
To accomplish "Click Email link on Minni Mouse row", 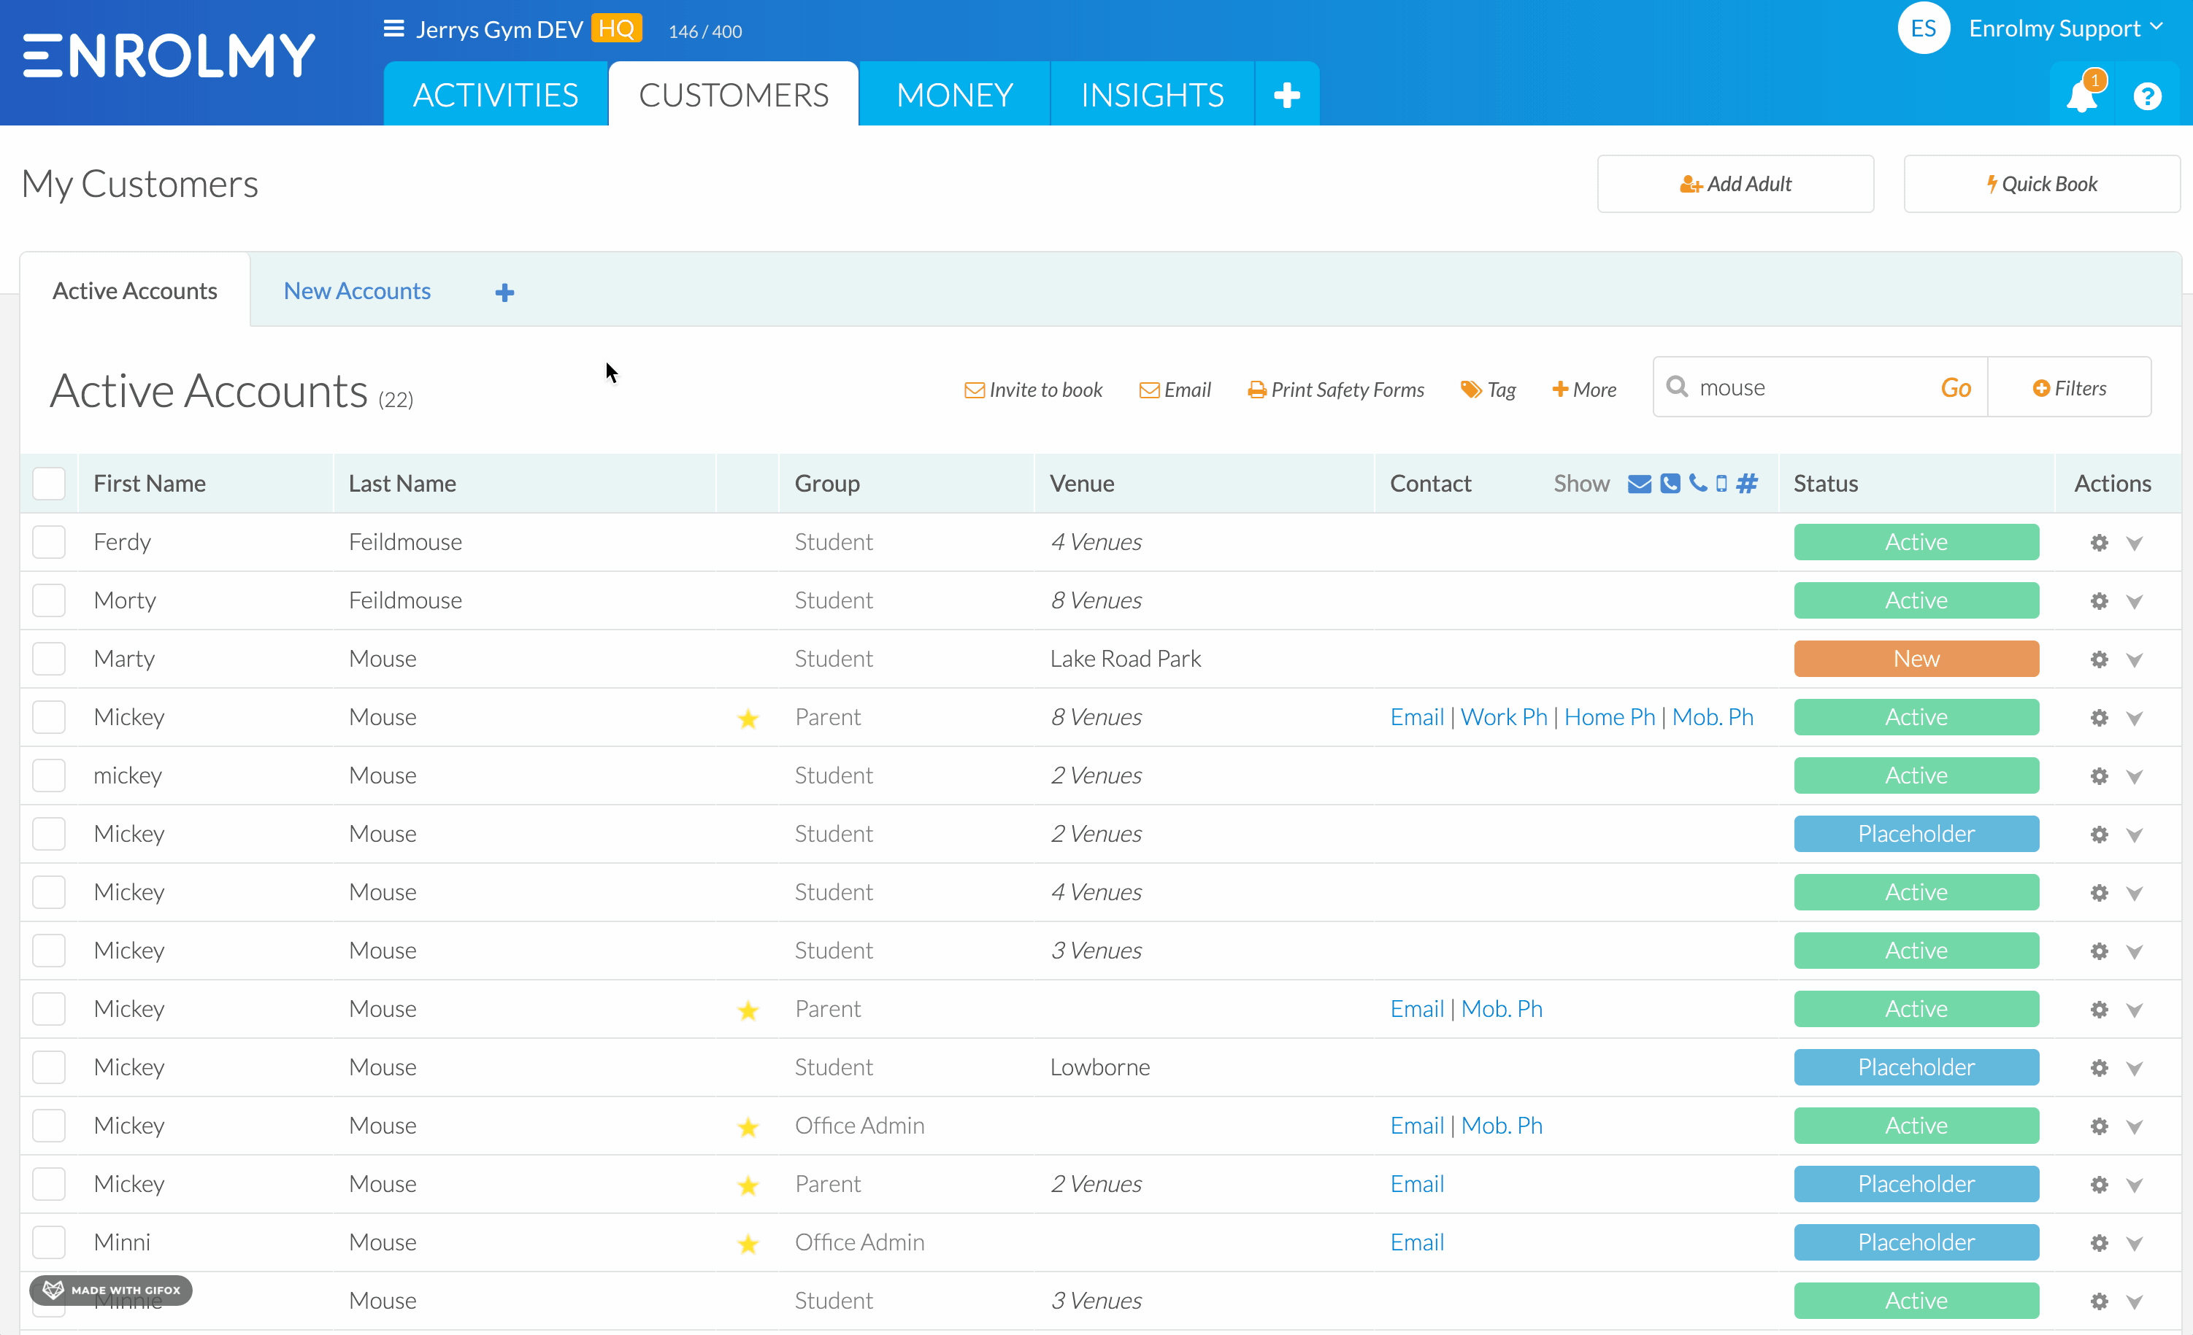I will coord(1417,1242).
